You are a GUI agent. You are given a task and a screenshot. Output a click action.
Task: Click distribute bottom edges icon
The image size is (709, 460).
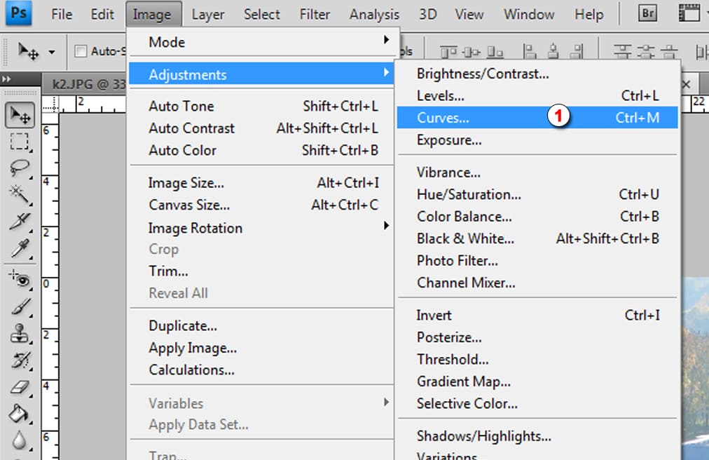669,52
